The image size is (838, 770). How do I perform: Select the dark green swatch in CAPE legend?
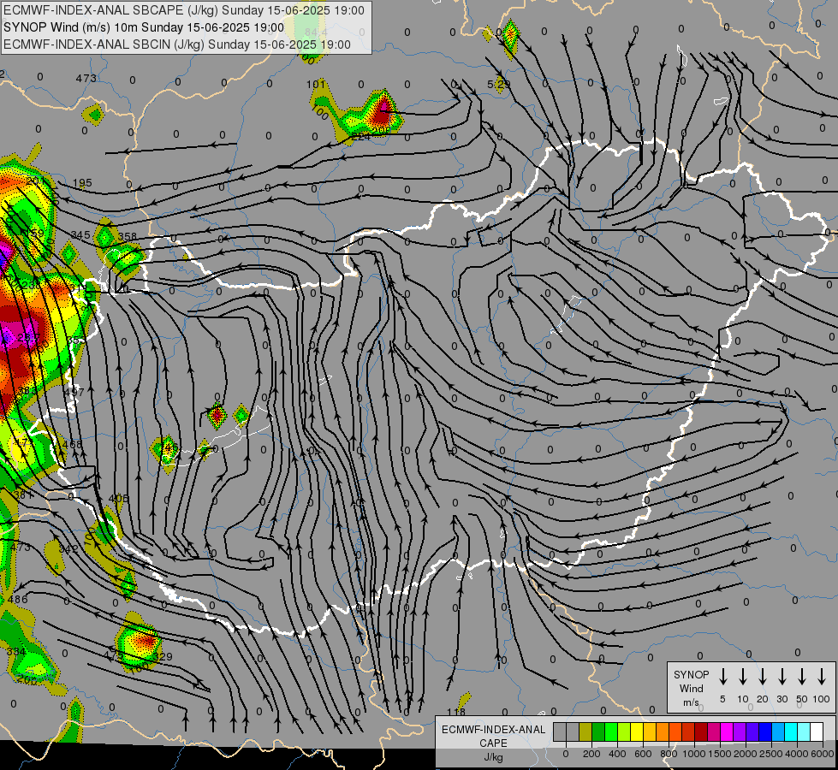[x=598, y=731]
